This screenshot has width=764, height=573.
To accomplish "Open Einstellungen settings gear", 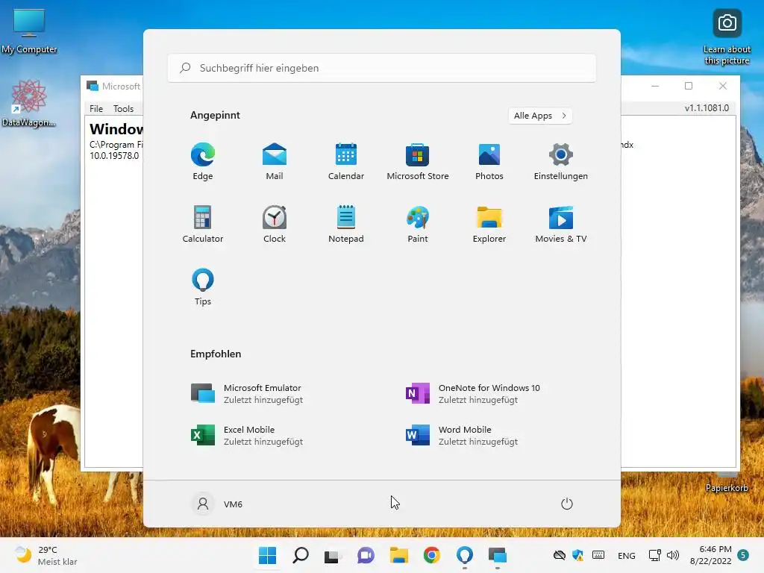I will (561, 162).
